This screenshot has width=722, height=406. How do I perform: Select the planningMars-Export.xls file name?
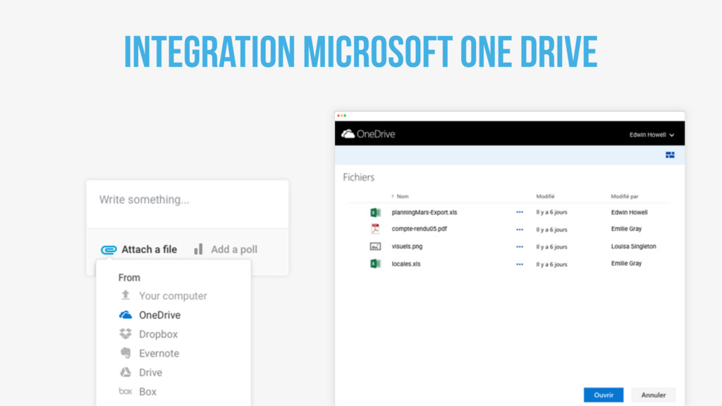click(424, 212)
